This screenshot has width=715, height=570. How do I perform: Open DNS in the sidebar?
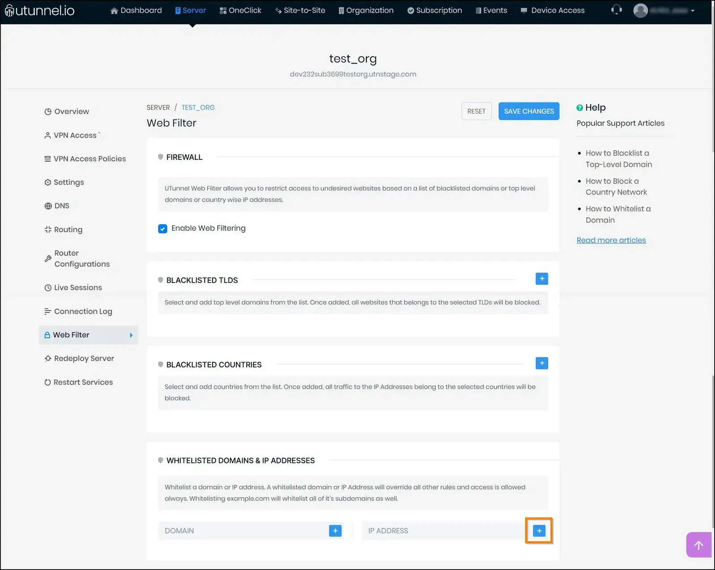click(57, 206)
